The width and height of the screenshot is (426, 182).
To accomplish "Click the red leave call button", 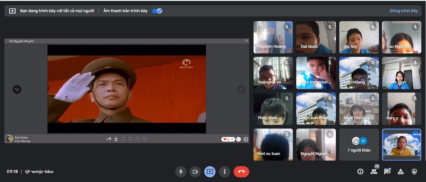I will click(x=241, y=171).
